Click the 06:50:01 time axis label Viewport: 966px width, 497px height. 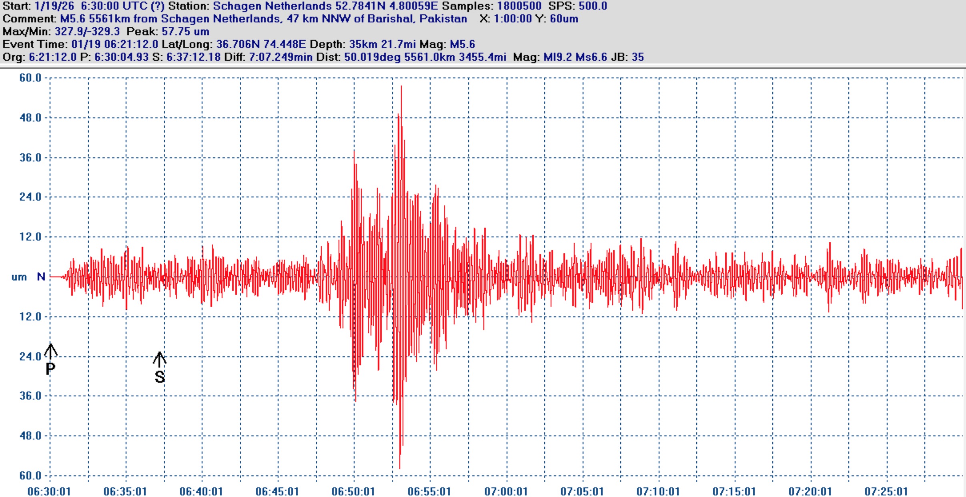(353, 491)
